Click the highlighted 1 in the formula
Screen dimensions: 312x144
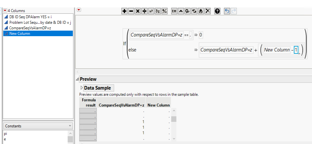(x=296, y=50)
